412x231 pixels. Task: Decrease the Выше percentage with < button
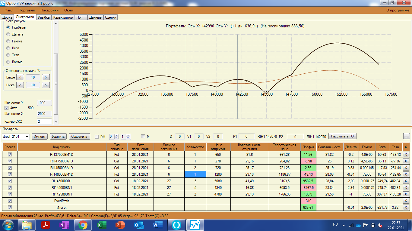pos(20,77)
